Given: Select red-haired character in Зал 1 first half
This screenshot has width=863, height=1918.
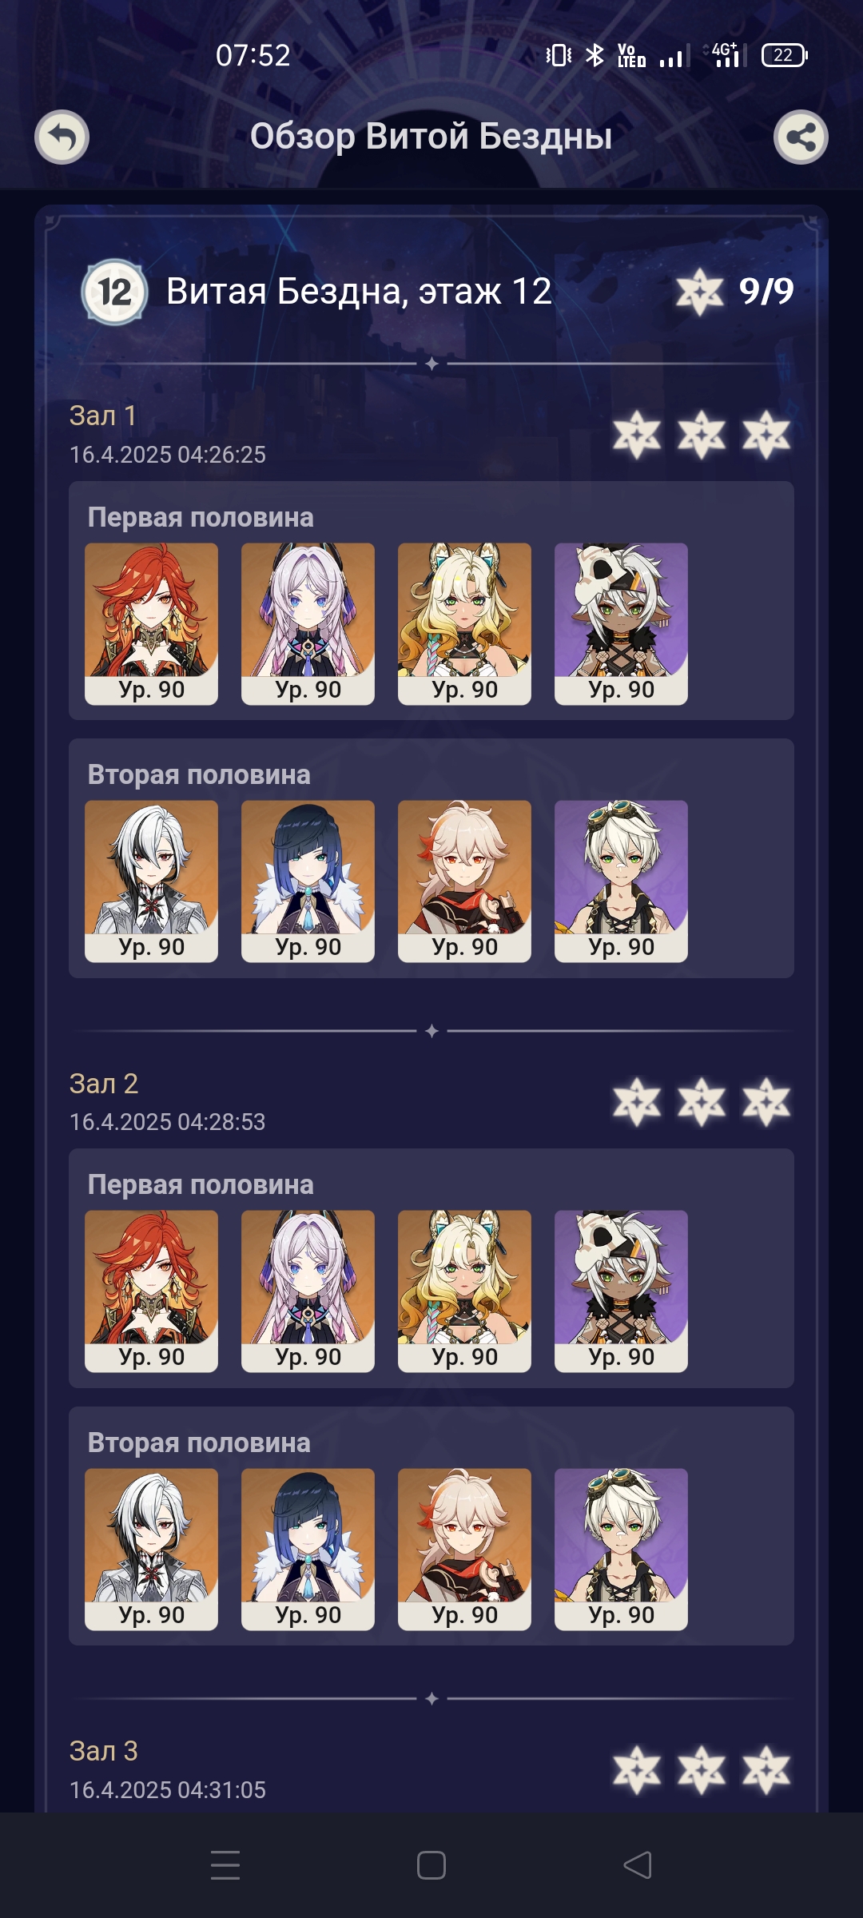Looking at the screenshot, I should [x=151, y=624].
